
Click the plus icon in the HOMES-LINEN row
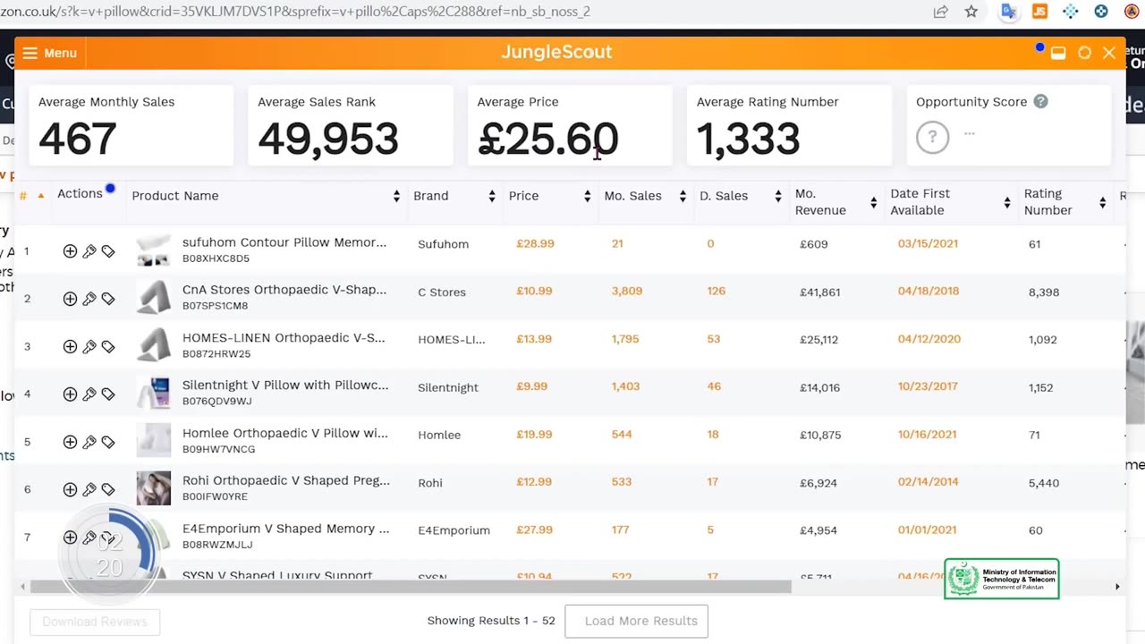[70, 346]
